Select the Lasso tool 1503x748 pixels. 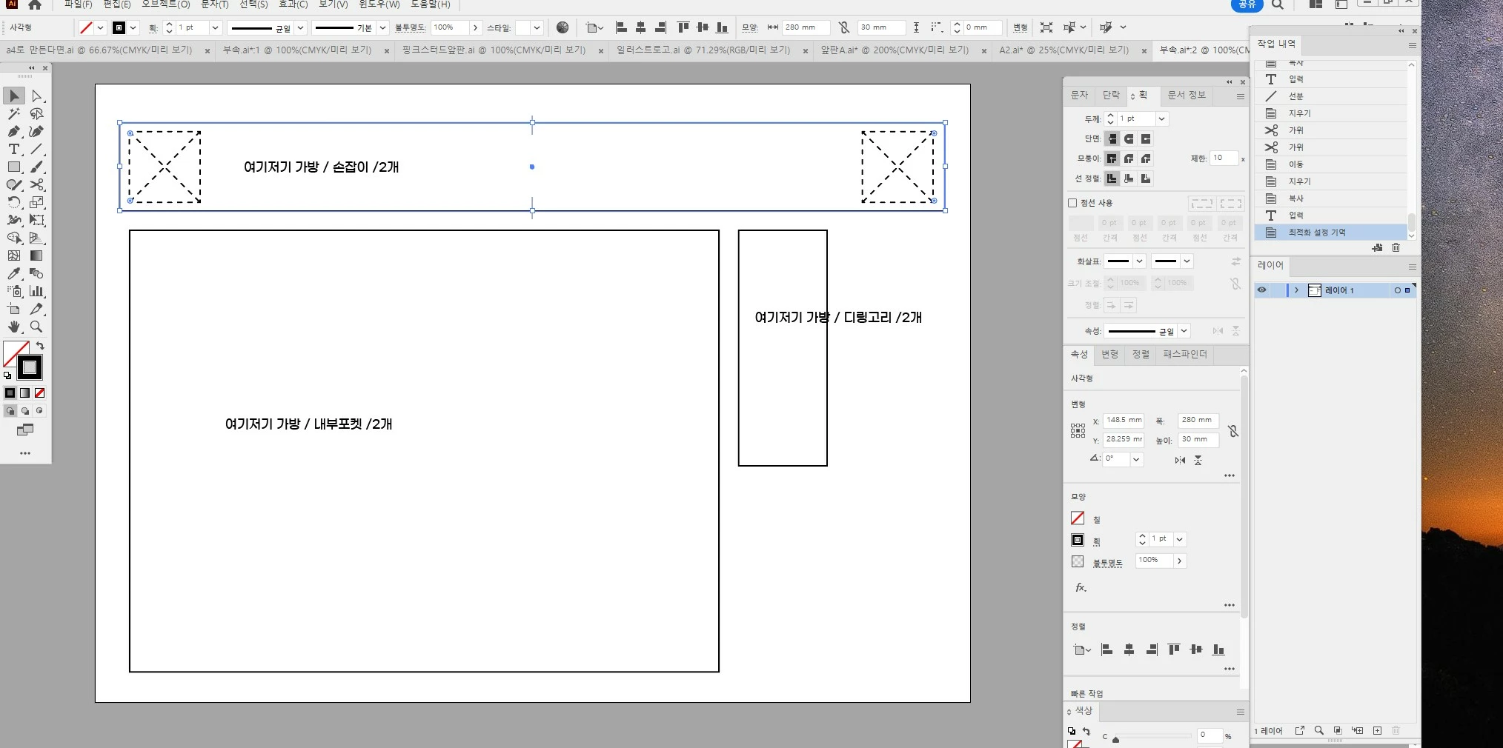(36, 114)
